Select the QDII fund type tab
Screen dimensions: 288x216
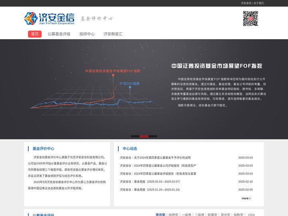pyautogui.click(x=252, y=214)
